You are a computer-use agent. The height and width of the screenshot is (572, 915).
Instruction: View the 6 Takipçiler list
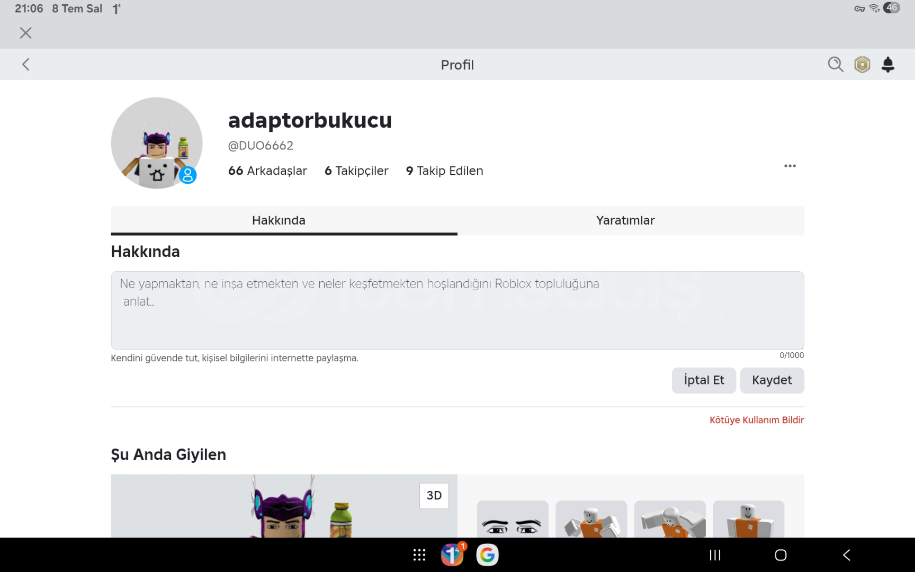(356, 171)
